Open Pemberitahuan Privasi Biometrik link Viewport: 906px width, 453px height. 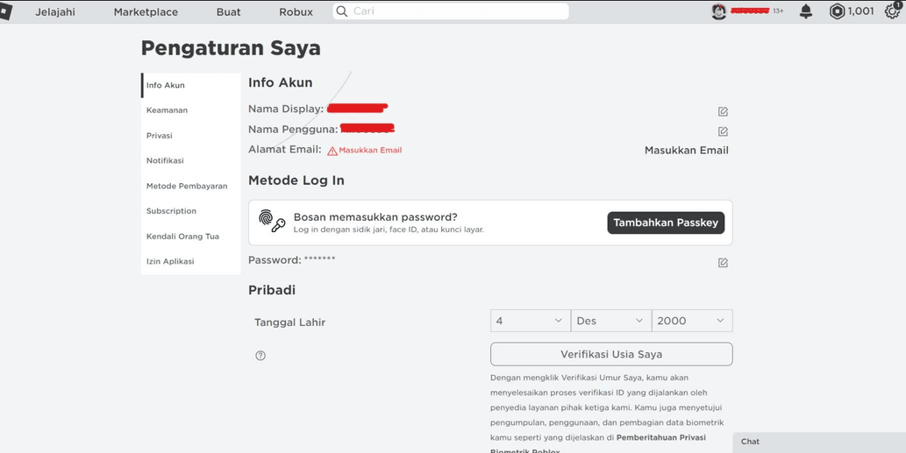click(661, 437)
